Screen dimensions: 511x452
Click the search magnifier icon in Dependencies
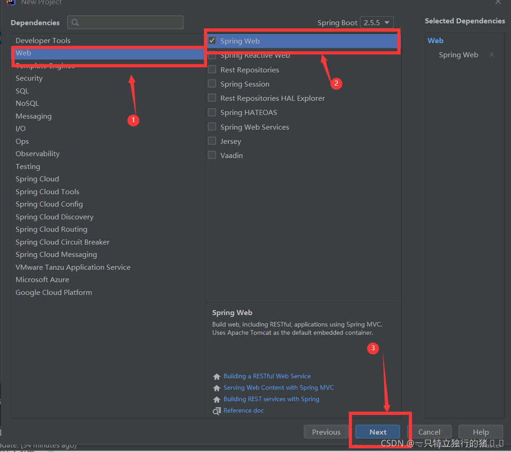tap(75, 22)
